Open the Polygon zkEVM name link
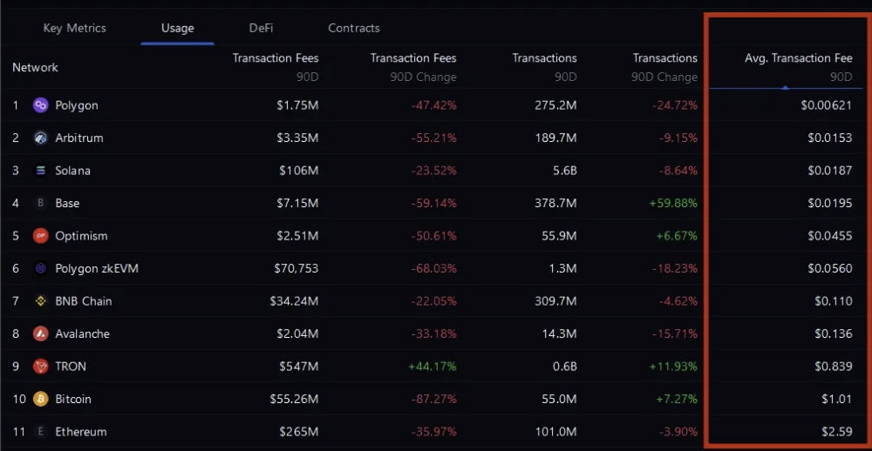The height and width of the screenshot is (451, 872). point(97,268)
